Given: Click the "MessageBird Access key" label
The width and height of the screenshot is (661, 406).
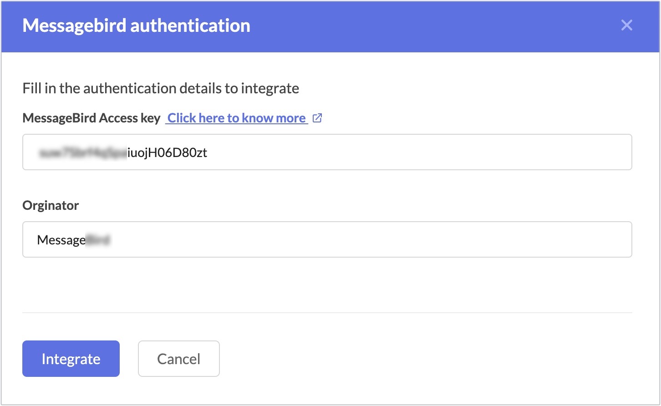Looking at the screenshot, I should tap(92, 118).
